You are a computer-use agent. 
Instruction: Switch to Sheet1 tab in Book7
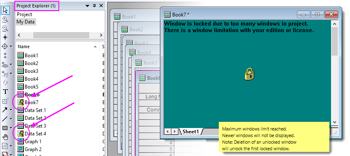190,132
